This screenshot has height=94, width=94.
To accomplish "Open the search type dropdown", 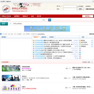I will pos(44,20).
